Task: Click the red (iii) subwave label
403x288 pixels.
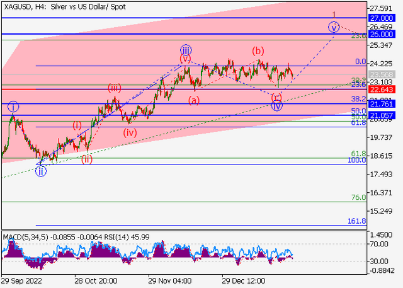Action: point(115,88)
